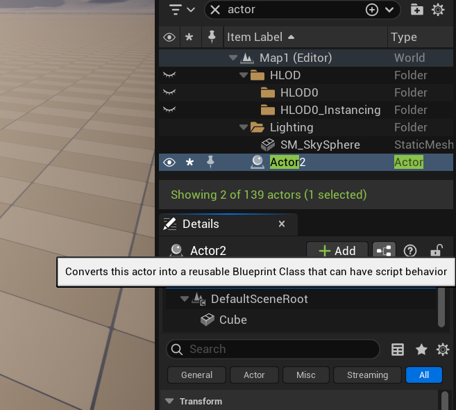
Task: Select the DefaultSceneRoot component
Action: tap(259, 299)
